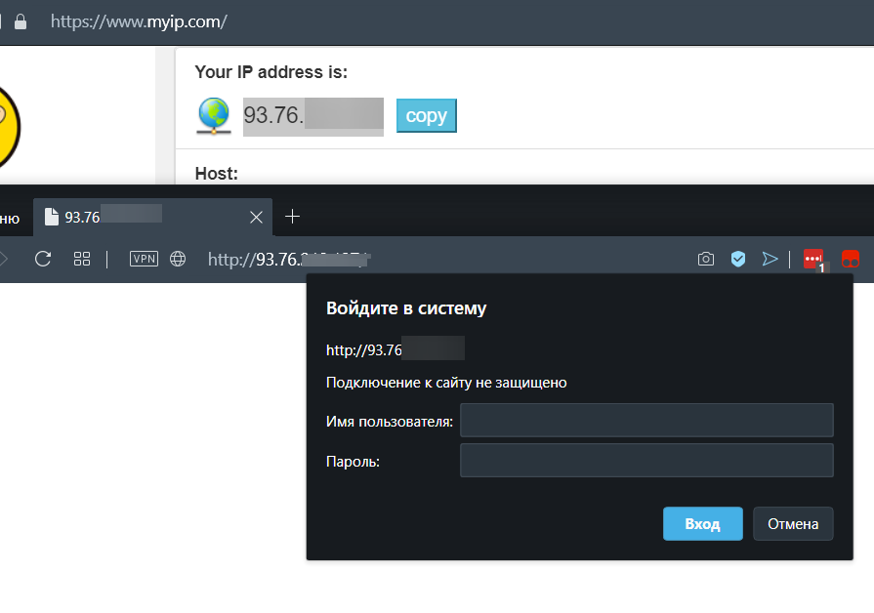Click the Host: label
The image size is (874, 613).
[216, 174]
